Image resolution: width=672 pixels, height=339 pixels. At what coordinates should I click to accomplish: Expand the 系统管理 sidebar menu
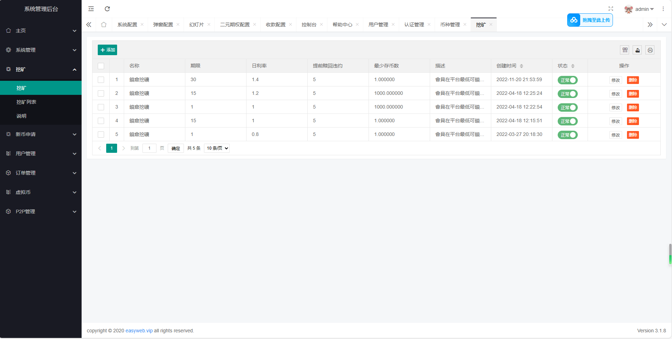pyautogui.click(x=41, y=50)
